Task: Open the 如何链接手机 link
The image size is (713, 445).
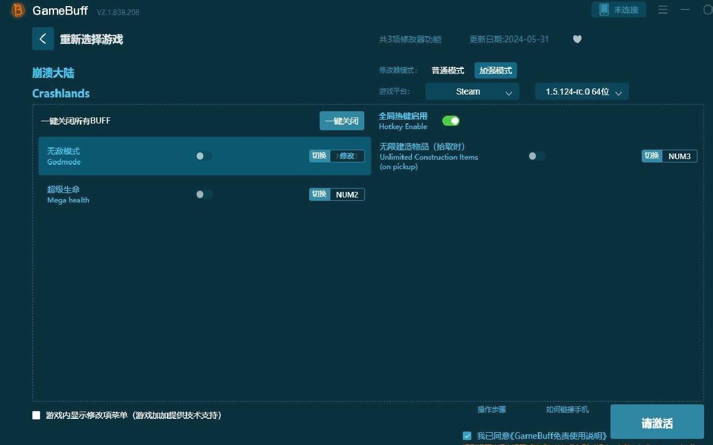Action: [567, 409]
